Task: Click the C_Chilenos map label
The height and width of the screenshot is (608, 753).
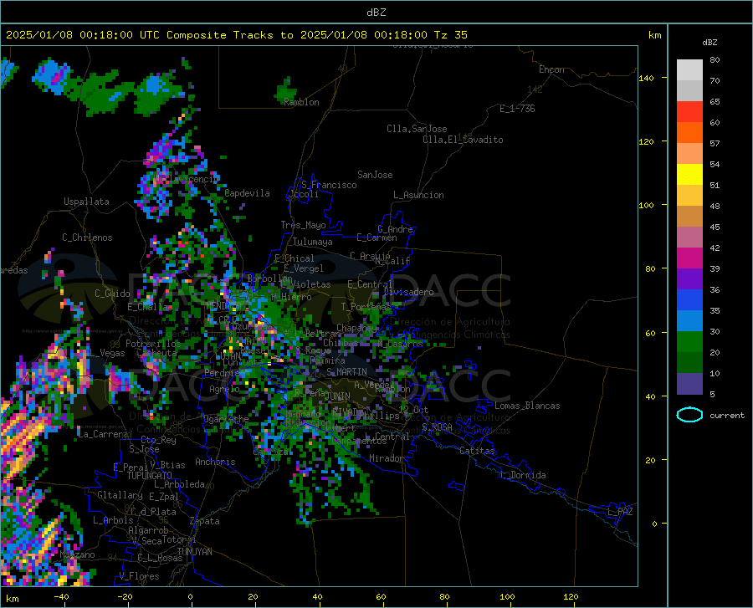Action: [87, 238]
